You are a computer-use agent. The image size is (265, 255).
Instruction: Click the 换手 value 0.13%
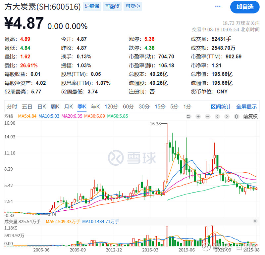point(84,57)
